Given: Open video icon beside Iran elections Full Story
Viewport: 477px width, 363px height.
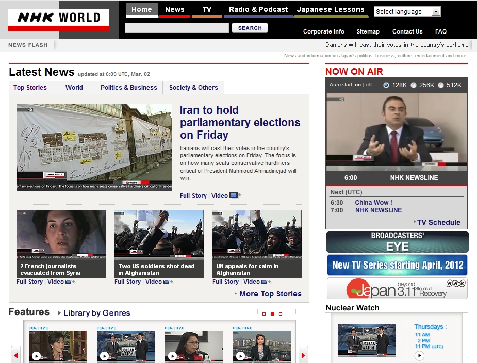Looking at the screenshot, I should click(235, 196).
